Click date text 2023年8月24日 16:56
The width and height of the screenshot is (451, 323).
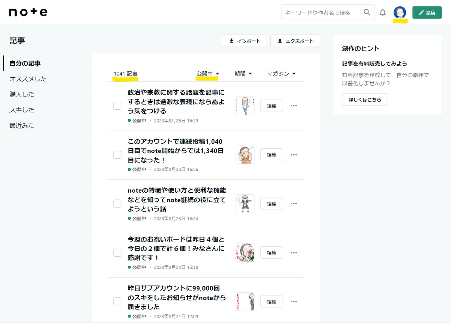(x=176, y=169)
